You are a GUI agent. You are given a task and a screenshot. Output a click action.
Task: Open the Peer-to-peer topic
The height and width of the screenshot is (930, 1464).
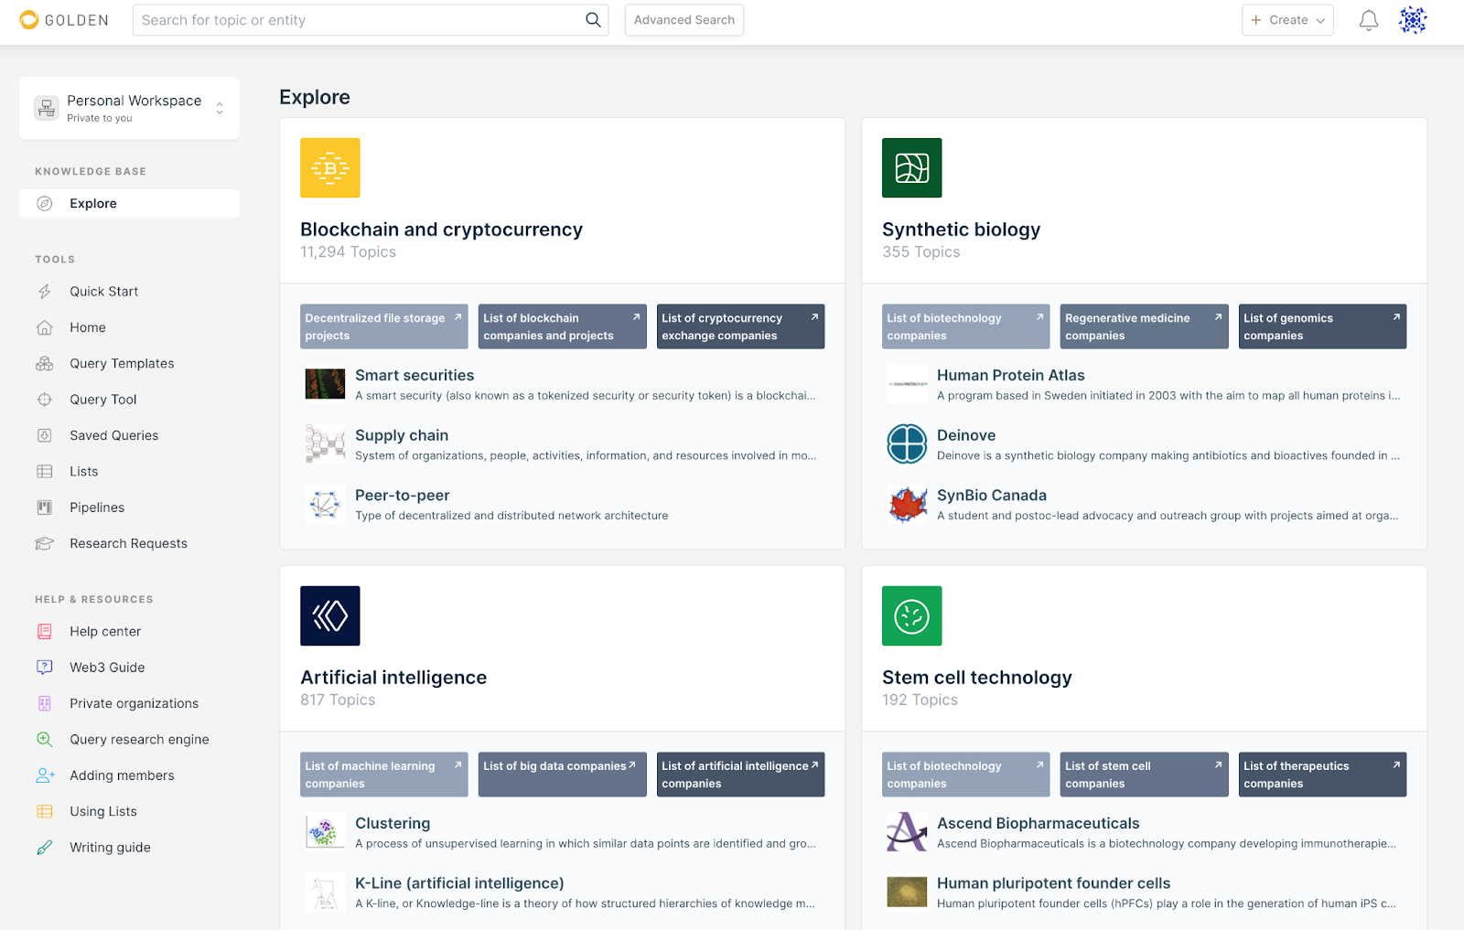(403, 496)
